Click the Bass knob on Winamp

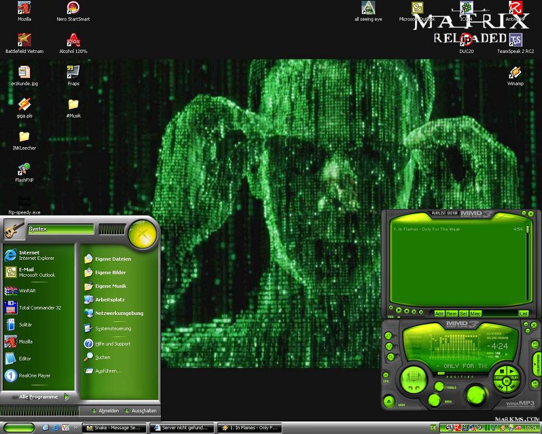point(434,400)
